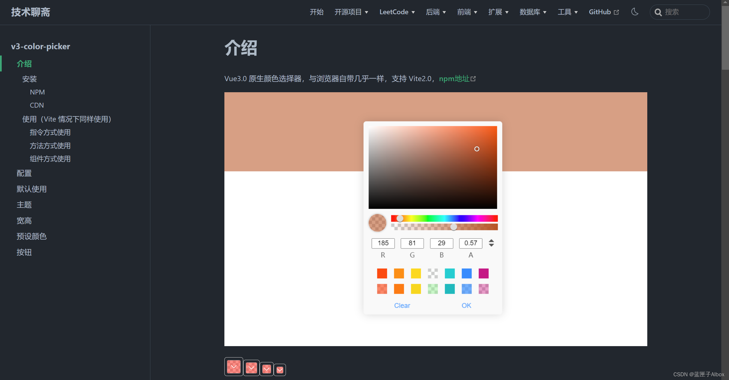Expand 前端 dropdown menu
This screenshot has height=380, width=729.
click(x=467, y=12)
